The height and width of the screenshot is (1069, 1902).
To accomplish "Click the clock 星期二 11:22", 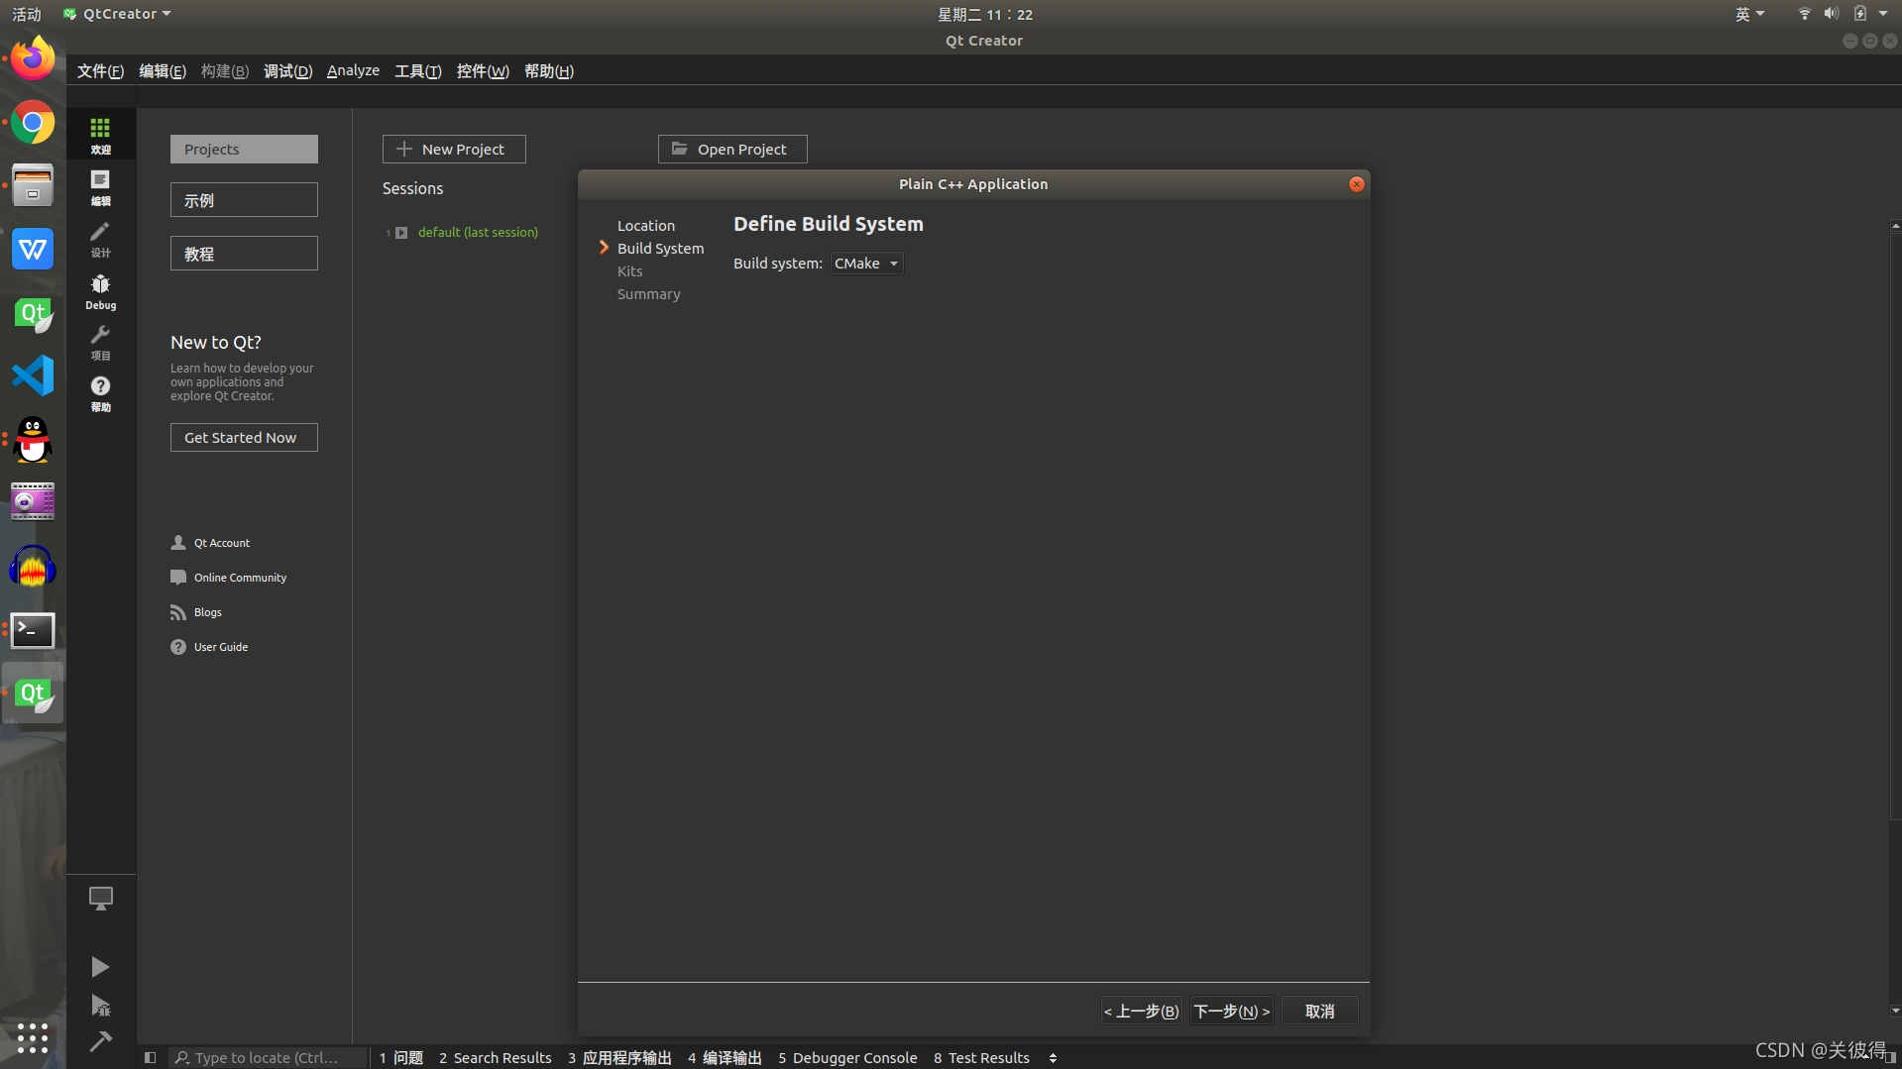I will (985, 14).
